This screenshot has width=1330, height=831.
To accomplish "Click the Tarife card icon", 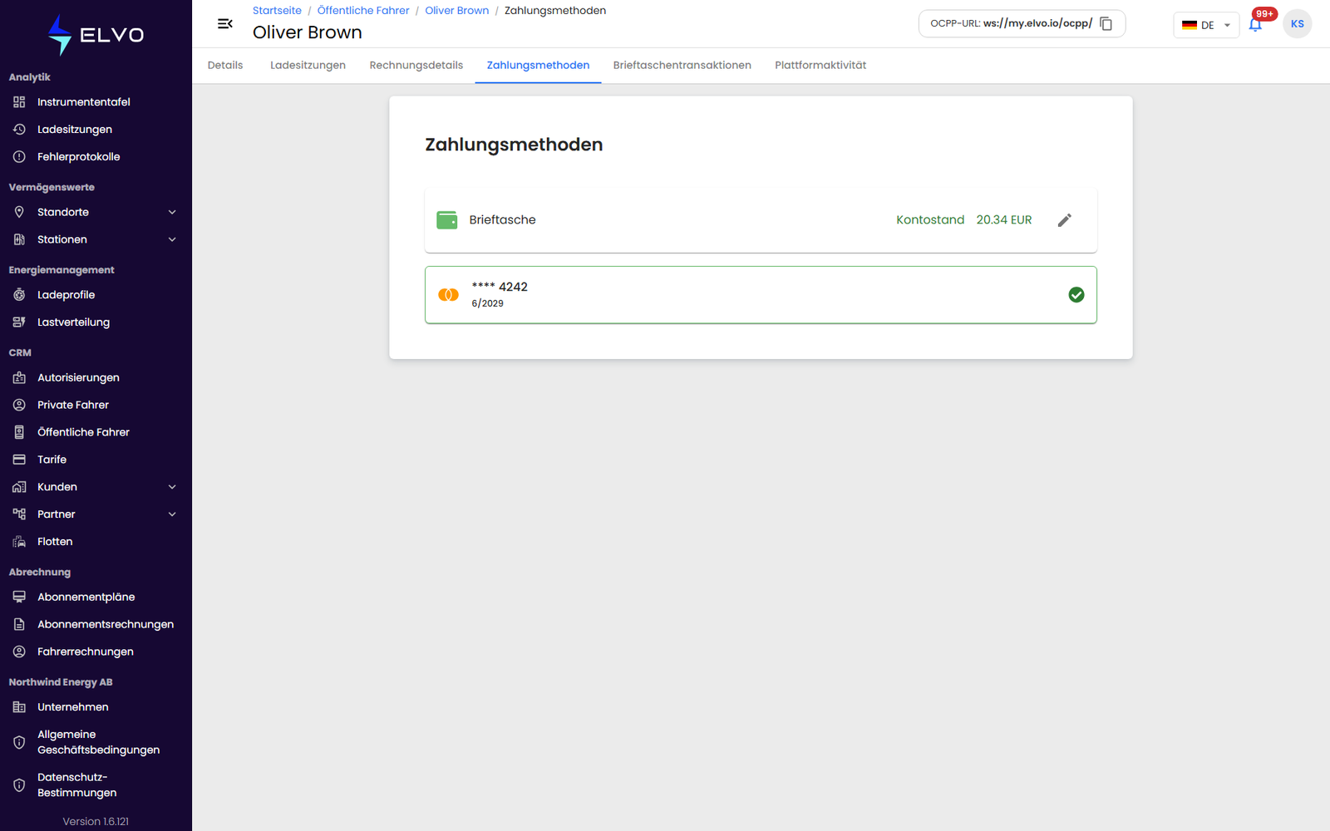I will (x=19, y=460).
